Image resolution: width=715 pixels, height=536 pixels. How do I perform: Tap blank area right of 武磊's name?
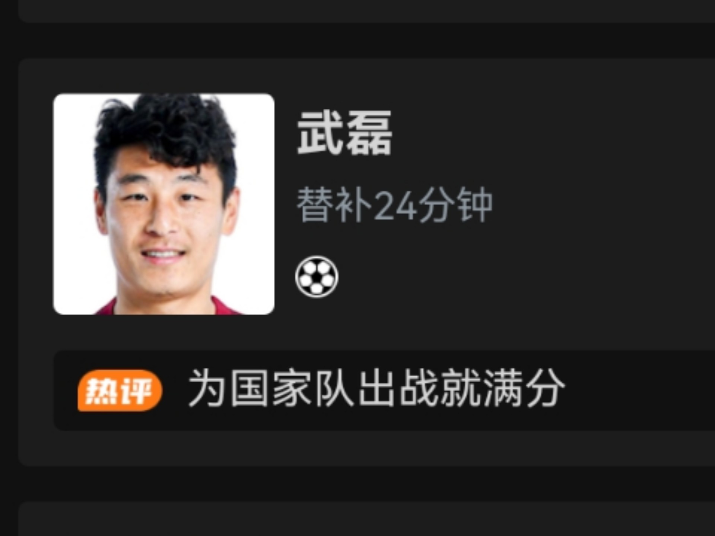click(551, 133)
